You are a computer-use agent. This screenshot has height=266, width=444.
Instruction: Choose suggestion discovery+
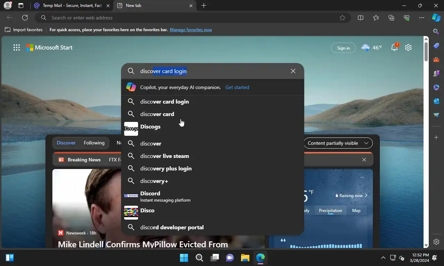tap(213, 181)
